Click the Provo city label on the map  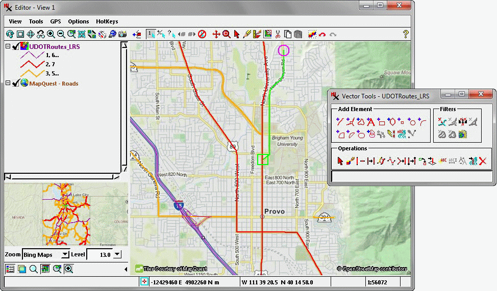[x=275, y=211]
